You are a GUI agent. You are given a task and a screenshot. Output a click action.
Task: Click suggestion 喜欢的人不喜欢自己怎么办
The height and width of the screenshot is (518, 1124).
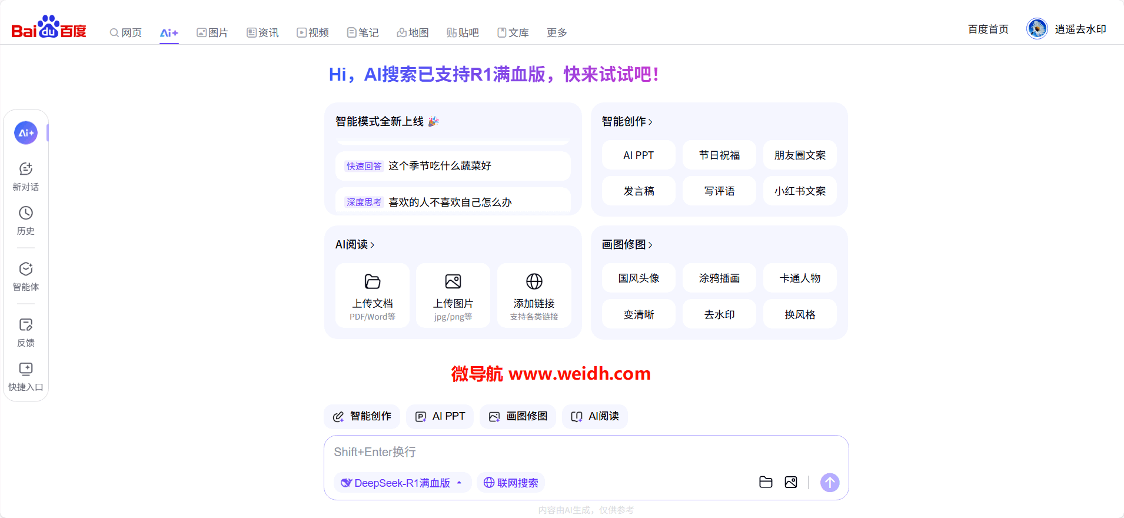click(453, 201)
